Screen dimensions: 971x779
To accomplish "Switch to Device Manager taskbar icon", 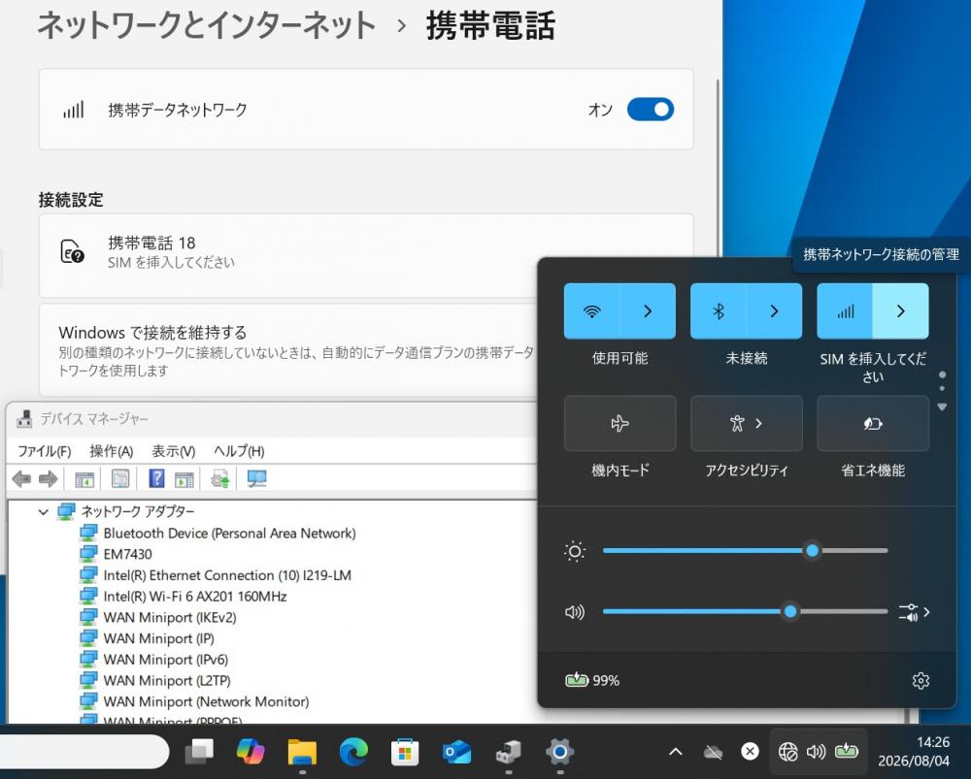I will pyautogui.click(x=509, y=751).
